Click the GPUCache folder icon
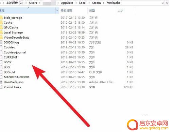Image resolution: width=170 pixels, height=132 pixels. tap(1, 27)
